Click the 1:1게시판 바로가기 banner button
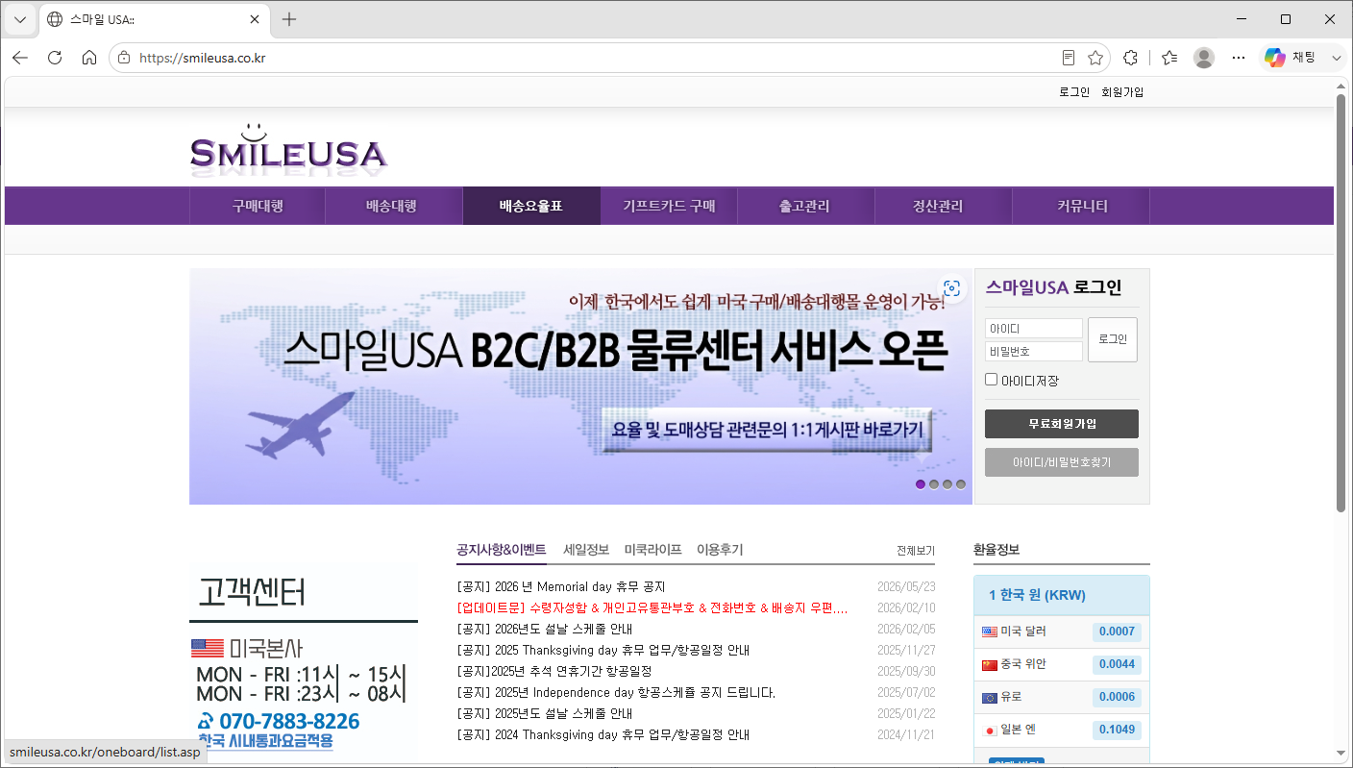This screenshot has width=1353, height=768. (x=768, y=429)
